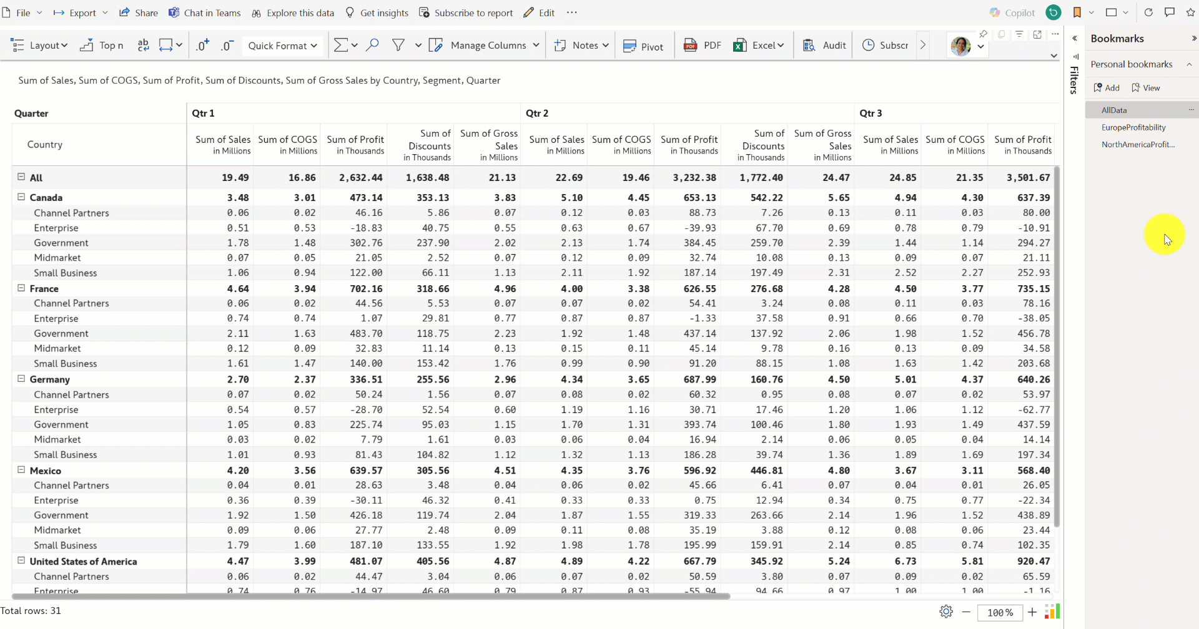Add a new personal bookmark
The image size is (1199, 629).
[x=1107, y=88]
